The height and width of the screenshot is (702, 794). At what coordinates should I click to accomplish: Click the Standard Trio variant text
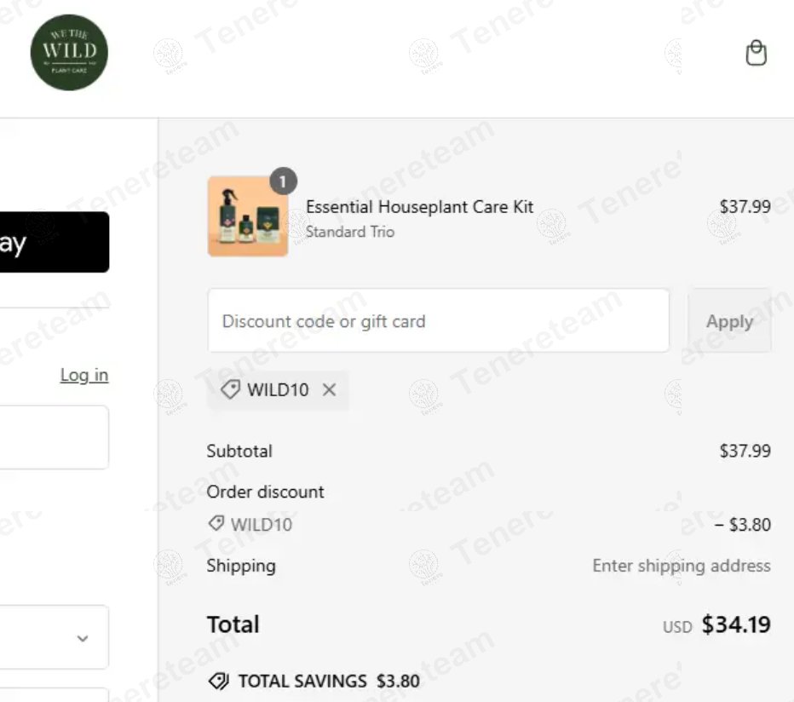[349, 232]
